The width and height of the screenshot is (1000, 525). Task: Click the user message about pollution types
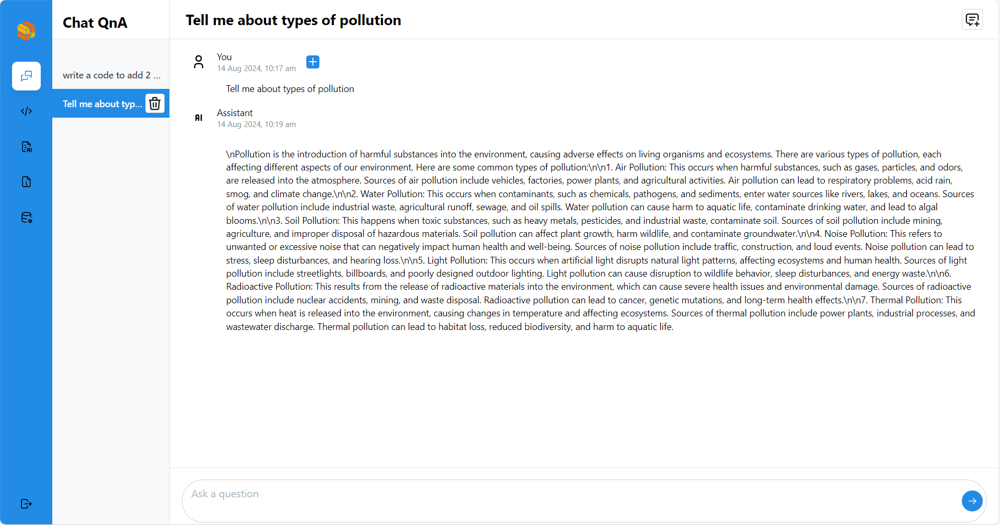coord(290,89)
